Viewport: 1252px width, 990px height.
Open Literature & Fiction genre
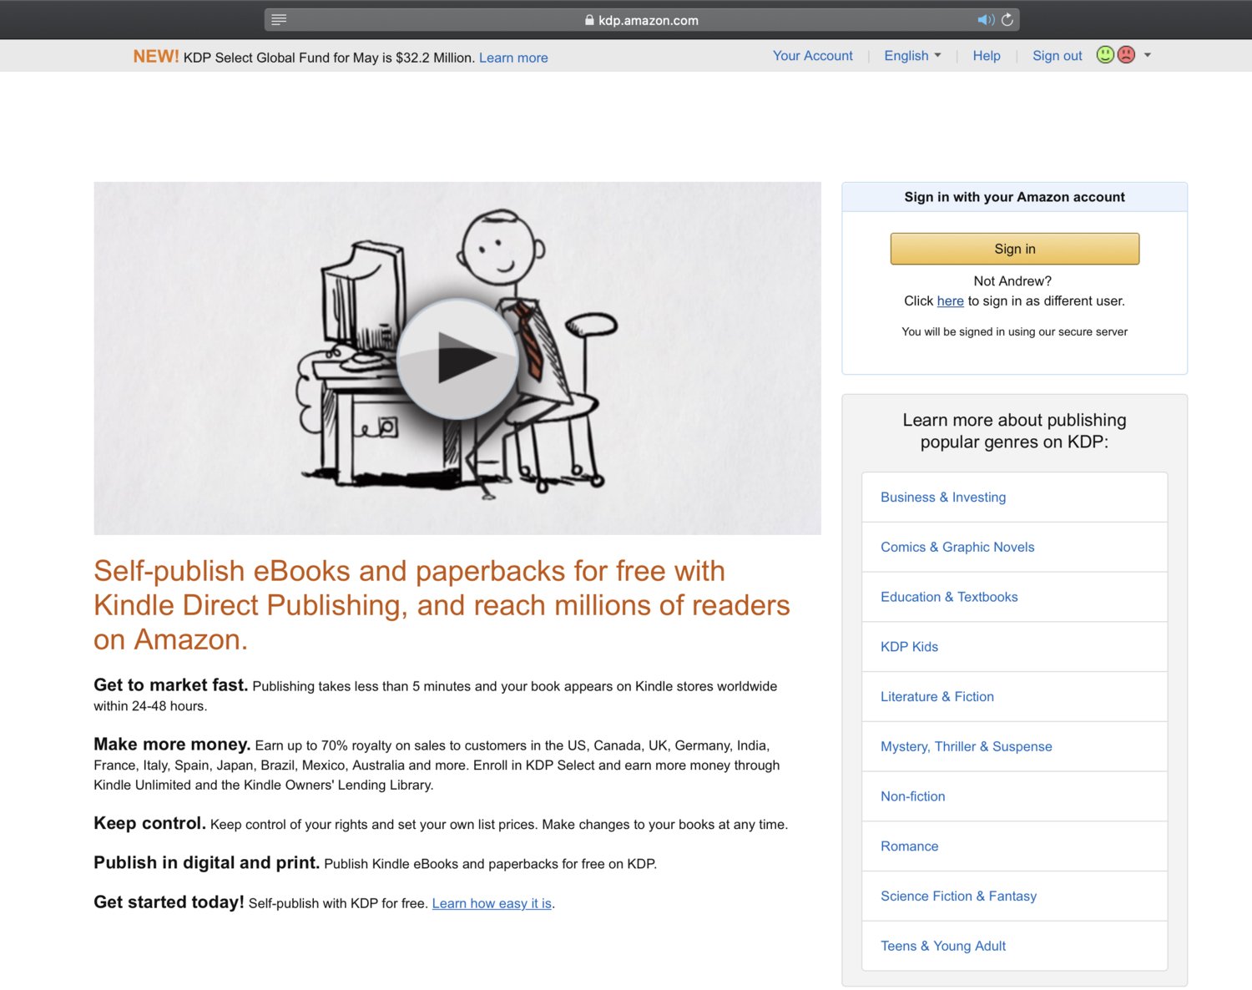(x=1014, y=697)
